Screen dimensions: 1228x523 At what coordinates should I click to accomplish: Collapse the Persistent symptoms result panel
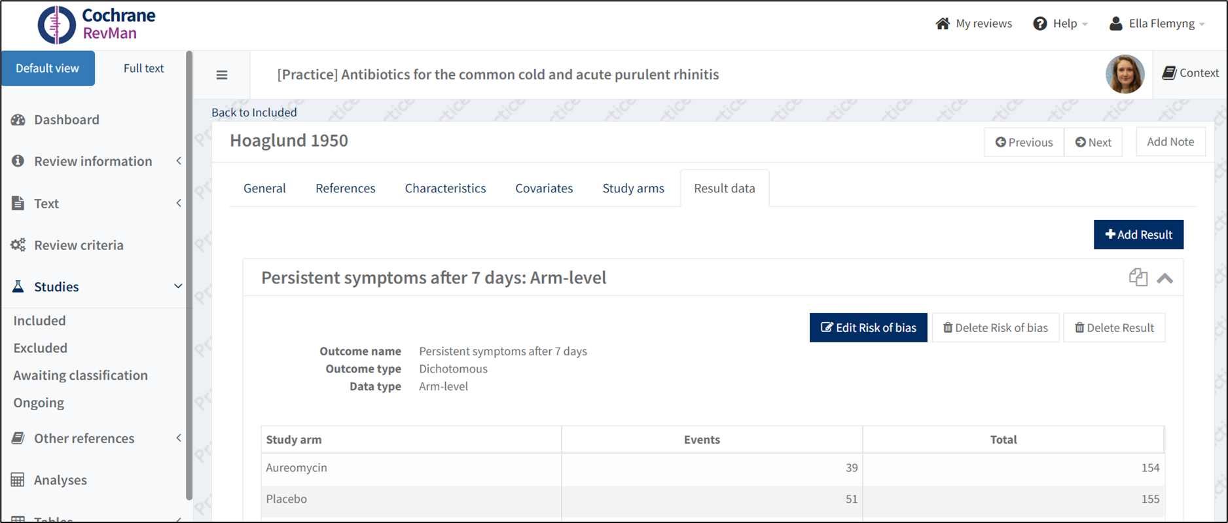1165,278
